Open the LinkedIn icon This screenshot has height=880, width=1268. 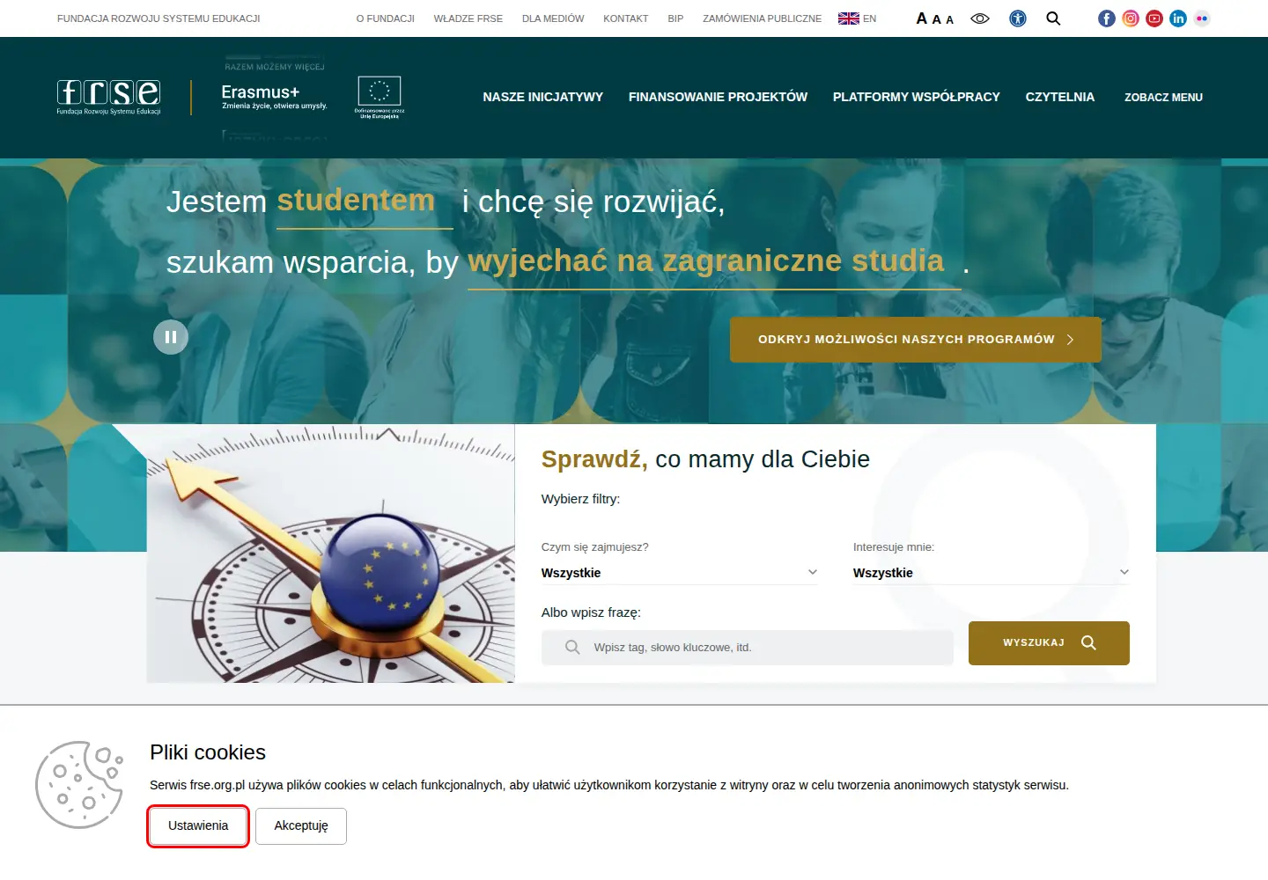click(1178, 18)
